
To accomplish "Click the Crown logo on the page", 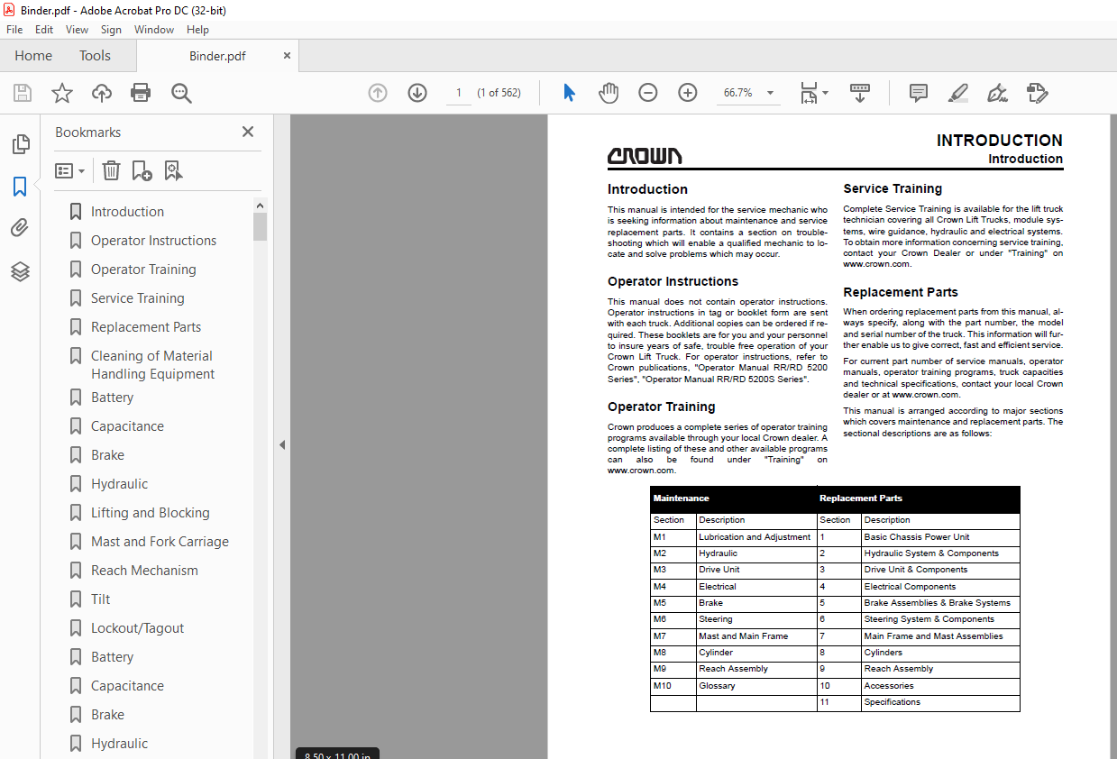I will tap(645, 156).
